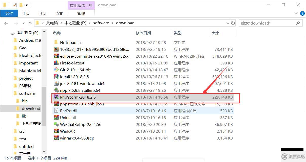Select the winrar-x64-560scp installer icon
Image resolution: width=306 pixels, height=162 pixels.
click(x=56, y=138)
